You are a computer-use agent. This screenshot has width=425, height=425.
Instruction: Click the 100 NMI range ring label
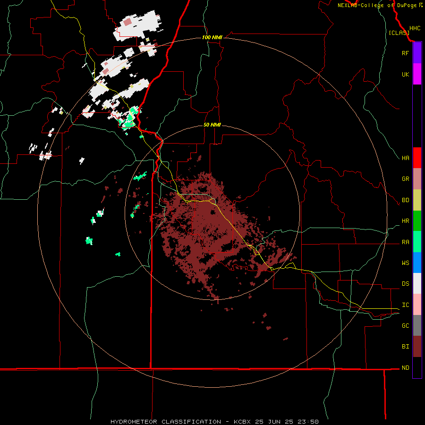pos(212,37)
